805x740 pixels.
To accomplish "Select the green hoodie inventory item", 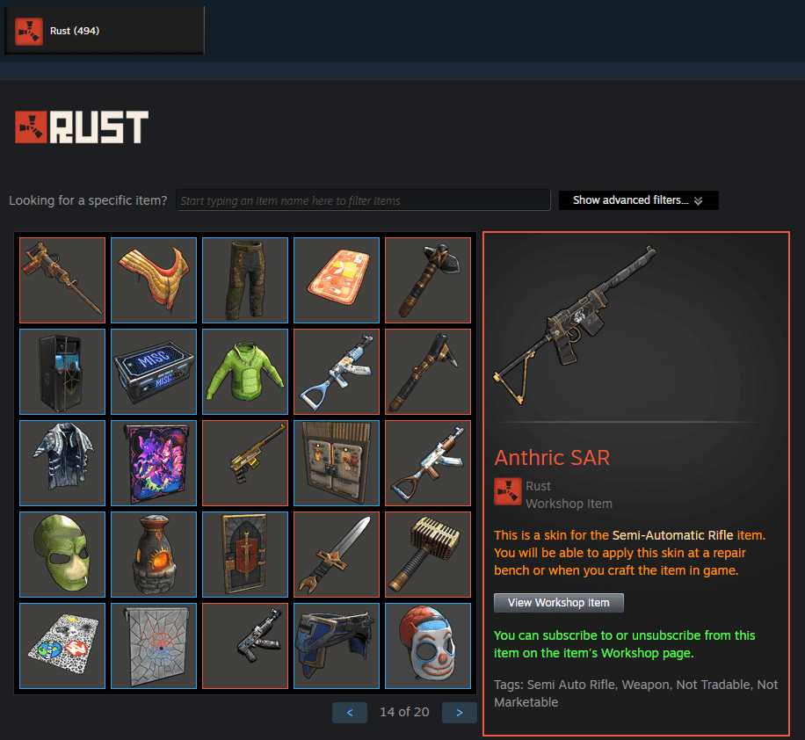I will (x=245, y=372).
